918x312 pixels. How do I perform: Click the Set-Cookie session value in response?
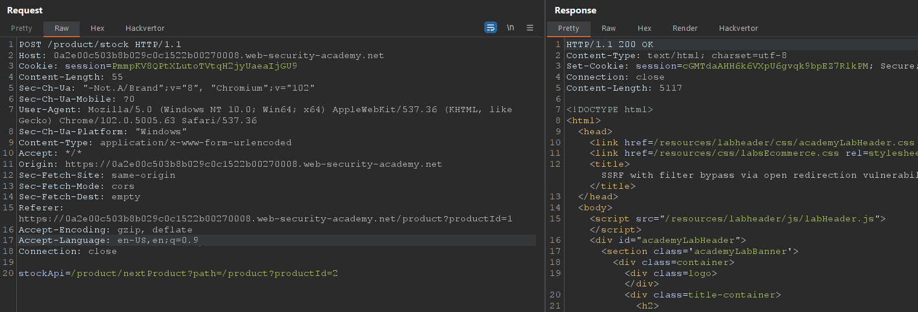coord(775,66)
